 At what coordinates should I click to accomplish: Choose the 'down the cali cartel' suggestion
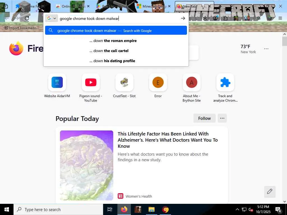116,51
